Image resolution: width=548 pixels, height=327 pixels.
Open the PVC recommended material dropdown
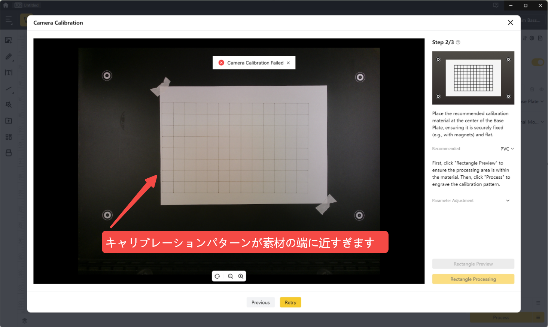pos(507,149)
